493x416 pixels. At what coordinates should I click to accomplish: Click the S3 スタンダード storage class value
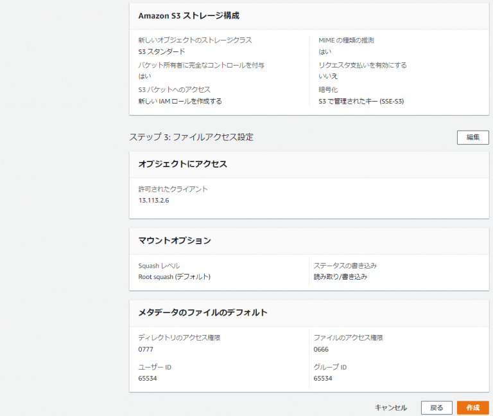pos(162,51)
